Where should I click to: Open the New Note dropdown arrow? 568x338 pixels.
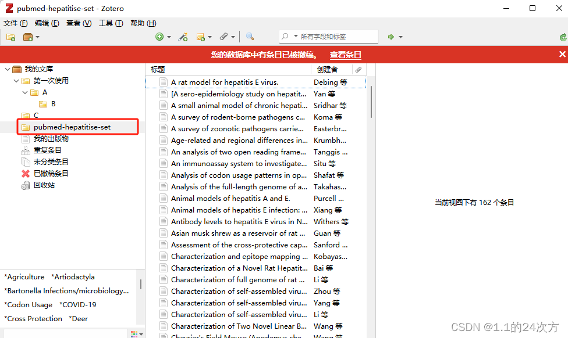tap(210, 37)
